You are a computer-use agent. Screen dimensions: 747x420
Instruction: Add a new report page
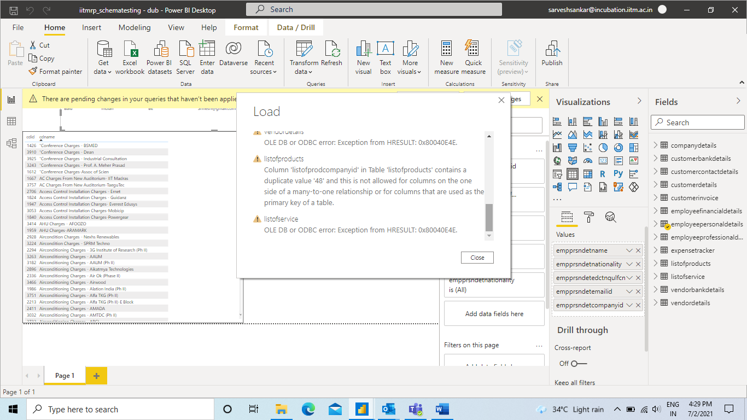(96, 376)
